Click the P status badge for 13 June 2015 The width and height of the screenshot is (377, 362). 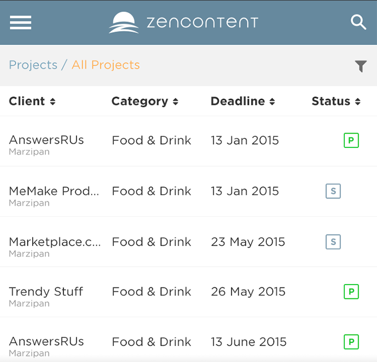point(351,342)
